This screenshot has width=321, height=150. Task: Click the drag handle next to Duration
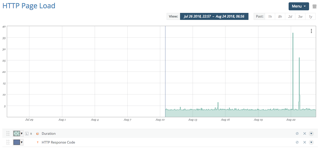(8, 133)
